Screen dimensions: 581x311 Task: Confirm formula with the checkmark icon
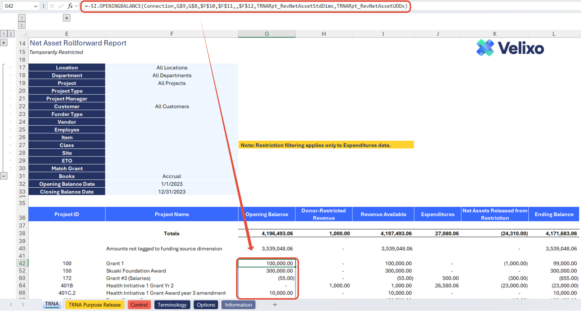[x=61, y=6]
